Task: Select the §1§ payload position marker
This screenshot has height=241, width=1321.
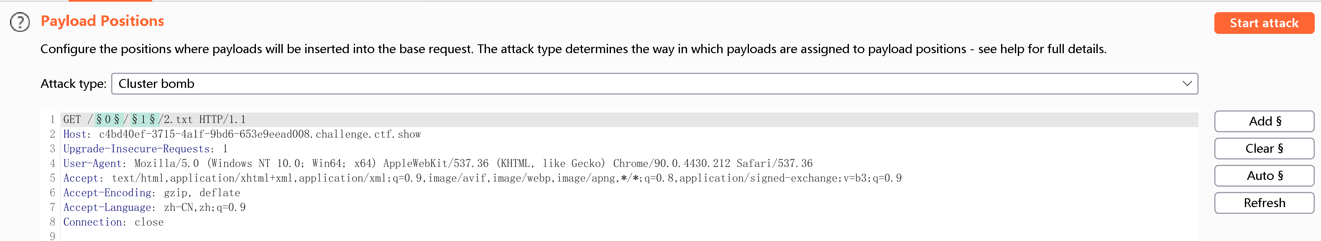Action: pyautogui.click(x=143, y=120)
